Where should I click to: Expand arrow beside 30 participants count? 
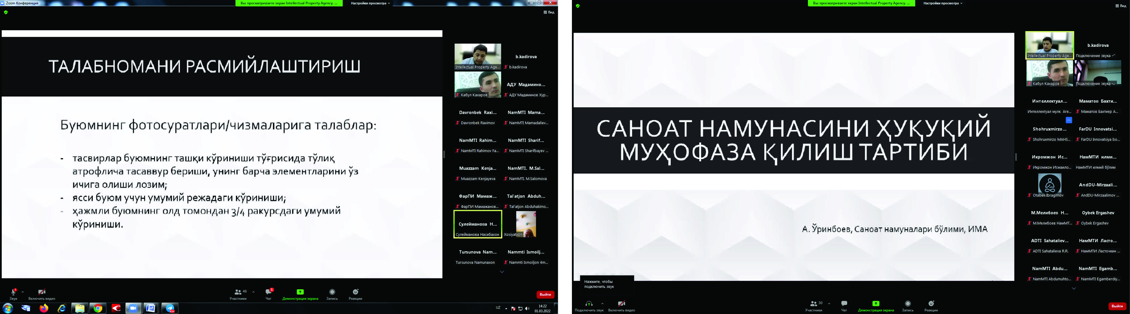click(x=829, y=303)
